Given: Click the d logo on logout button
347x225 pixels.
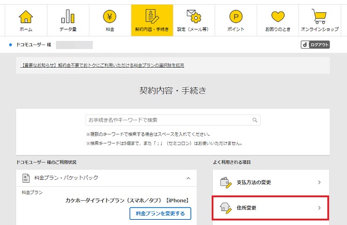Looking at the screenshot, I should pos(305,45).
